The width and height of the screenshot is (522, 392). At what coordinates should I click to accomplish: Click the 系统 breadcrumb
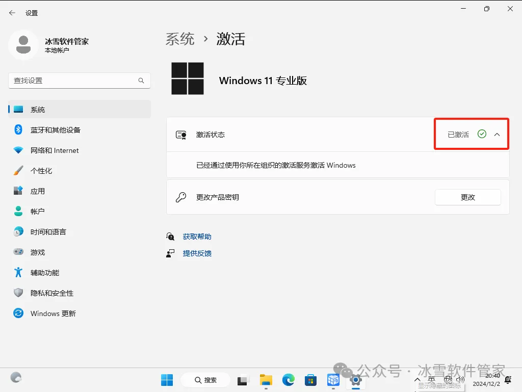click(x=180, y=39)
